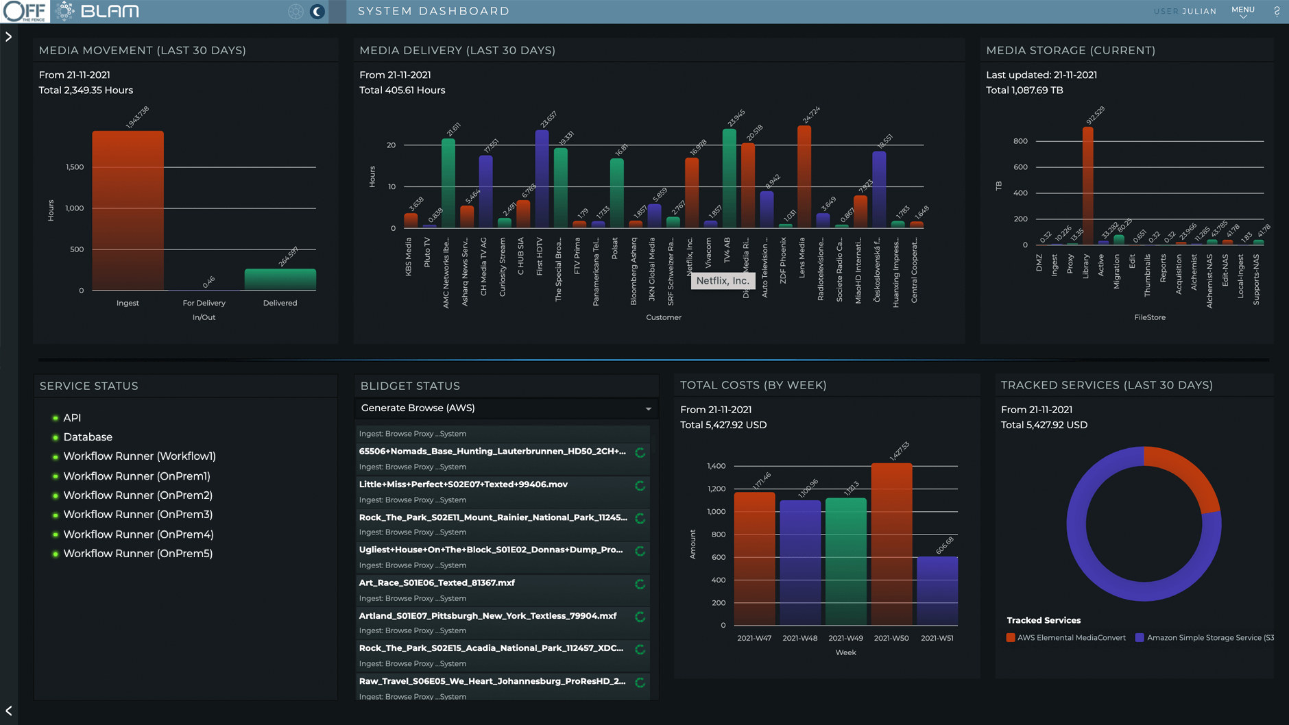Screen dimensions: 1289x725
Task: Click the username JULIAN in the header
Action: click(x=1199, y=11)
